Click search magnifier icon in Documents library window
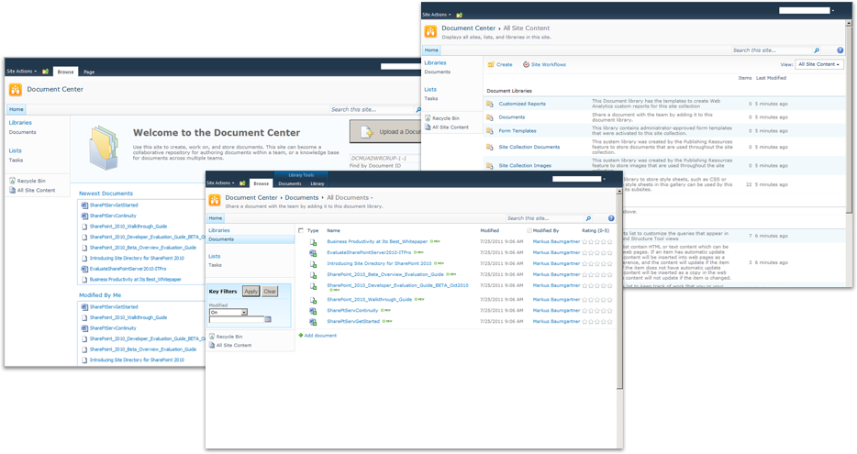Screen dimensions: 857x454 (588, 218)
